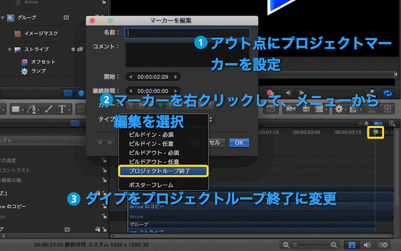Click the Add Camera icon
The height and width of the screenshot is (251, 401).
tap(290, 109)
